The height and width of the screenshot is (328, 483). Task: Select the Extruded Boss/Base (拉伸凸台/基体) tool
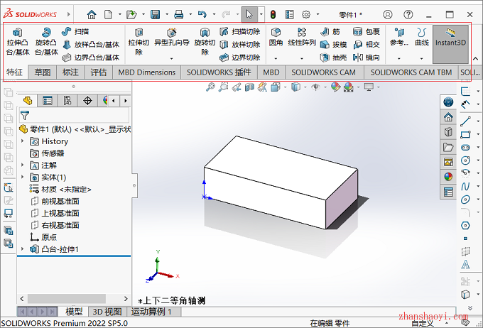tap(18, 42)
